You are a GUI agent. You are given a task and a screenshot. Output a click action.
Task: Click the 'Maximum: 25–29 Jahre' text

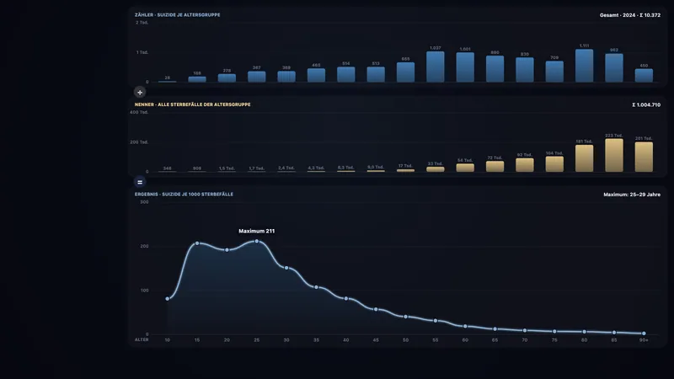pos(632,195)
